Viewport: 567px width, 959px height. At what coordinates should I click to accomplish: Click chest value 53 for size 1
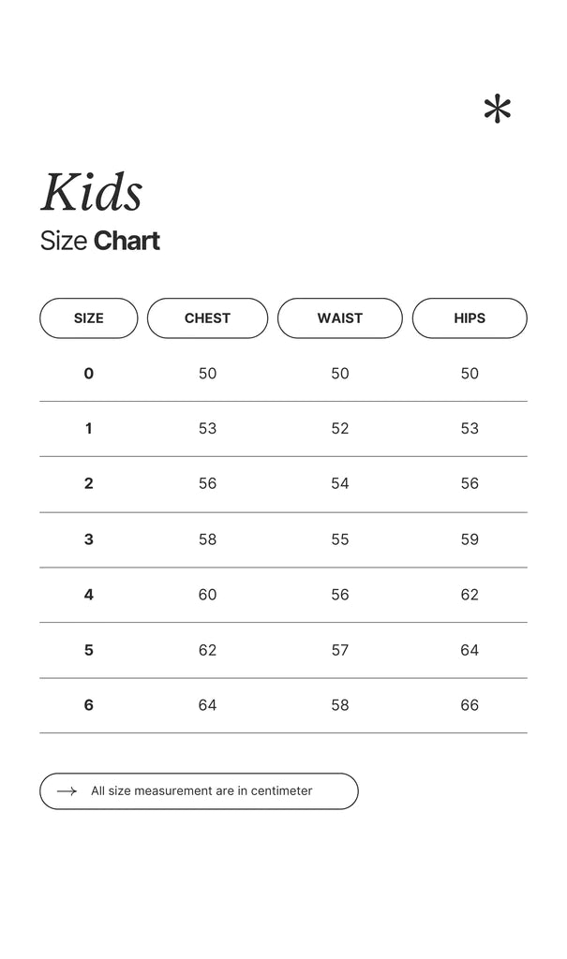(207, 429)
